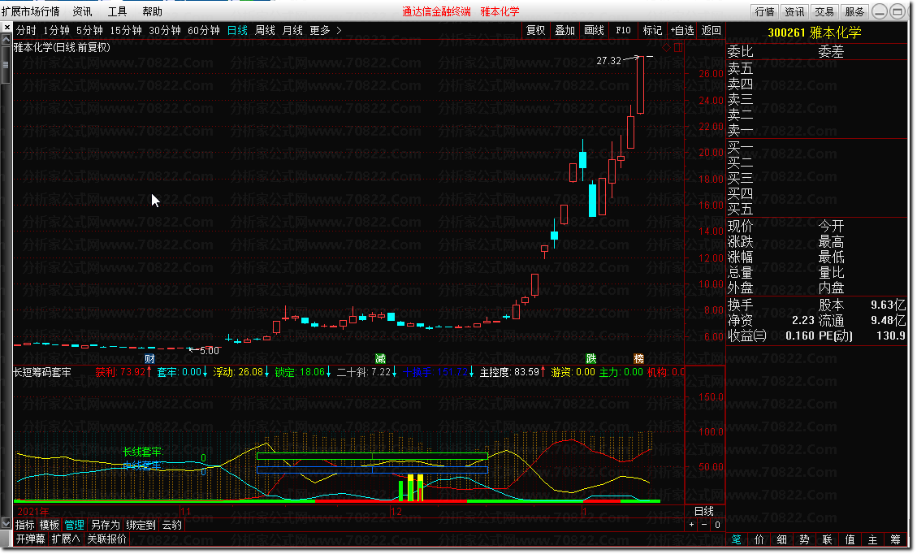Toggle 开弹幕 bullet comments

tap(30, 539)
